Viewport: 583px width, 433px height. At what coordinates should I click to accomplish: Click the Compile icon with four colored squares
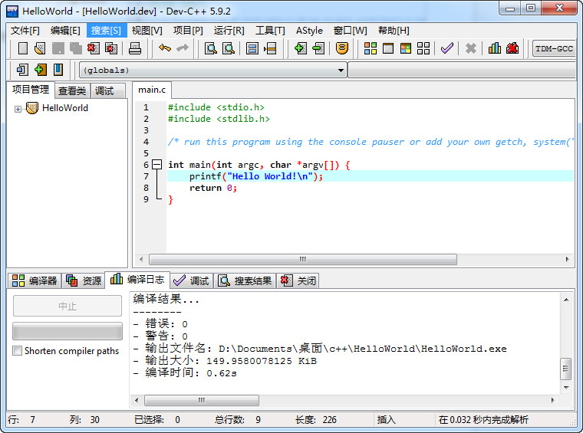coord(370,48)
